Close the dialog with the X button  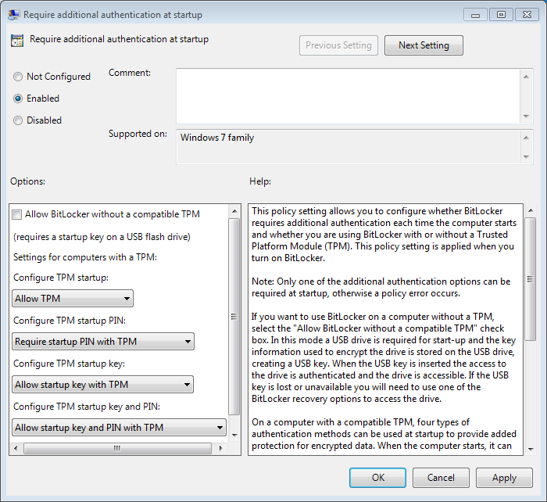tap(527, 15)
